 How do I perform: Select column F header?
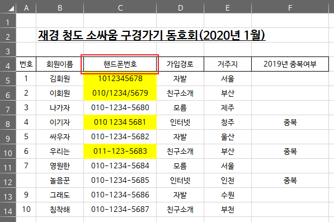coord(290,8)
